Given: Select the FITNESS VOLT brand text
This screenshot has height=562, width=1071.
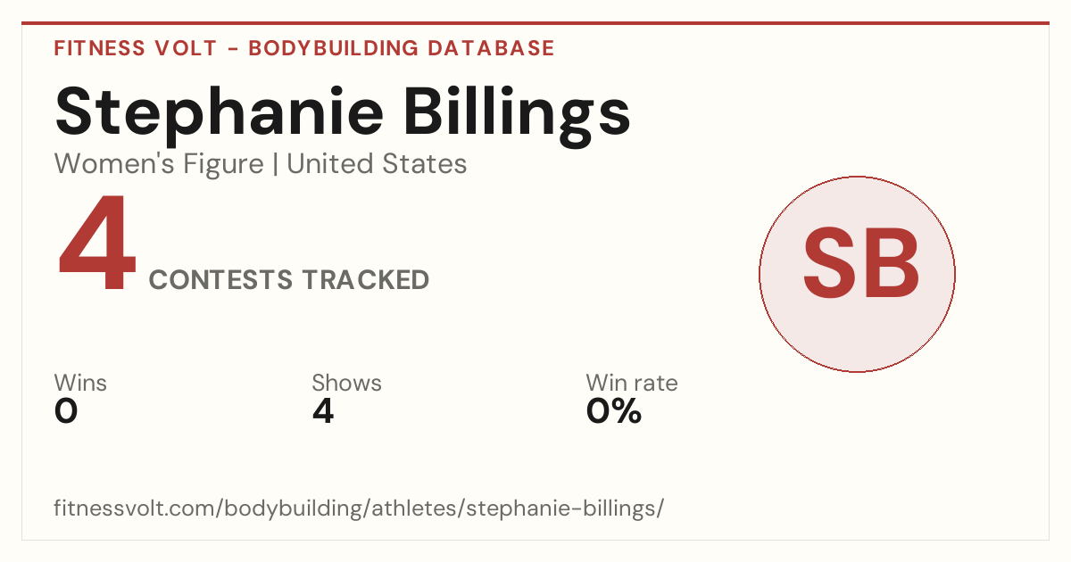Looking at the screenshot, I should coord(136,48).
